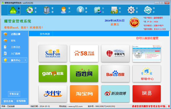Click the 手机认证 button
The image size is (171, 109).
coord(14,94)
